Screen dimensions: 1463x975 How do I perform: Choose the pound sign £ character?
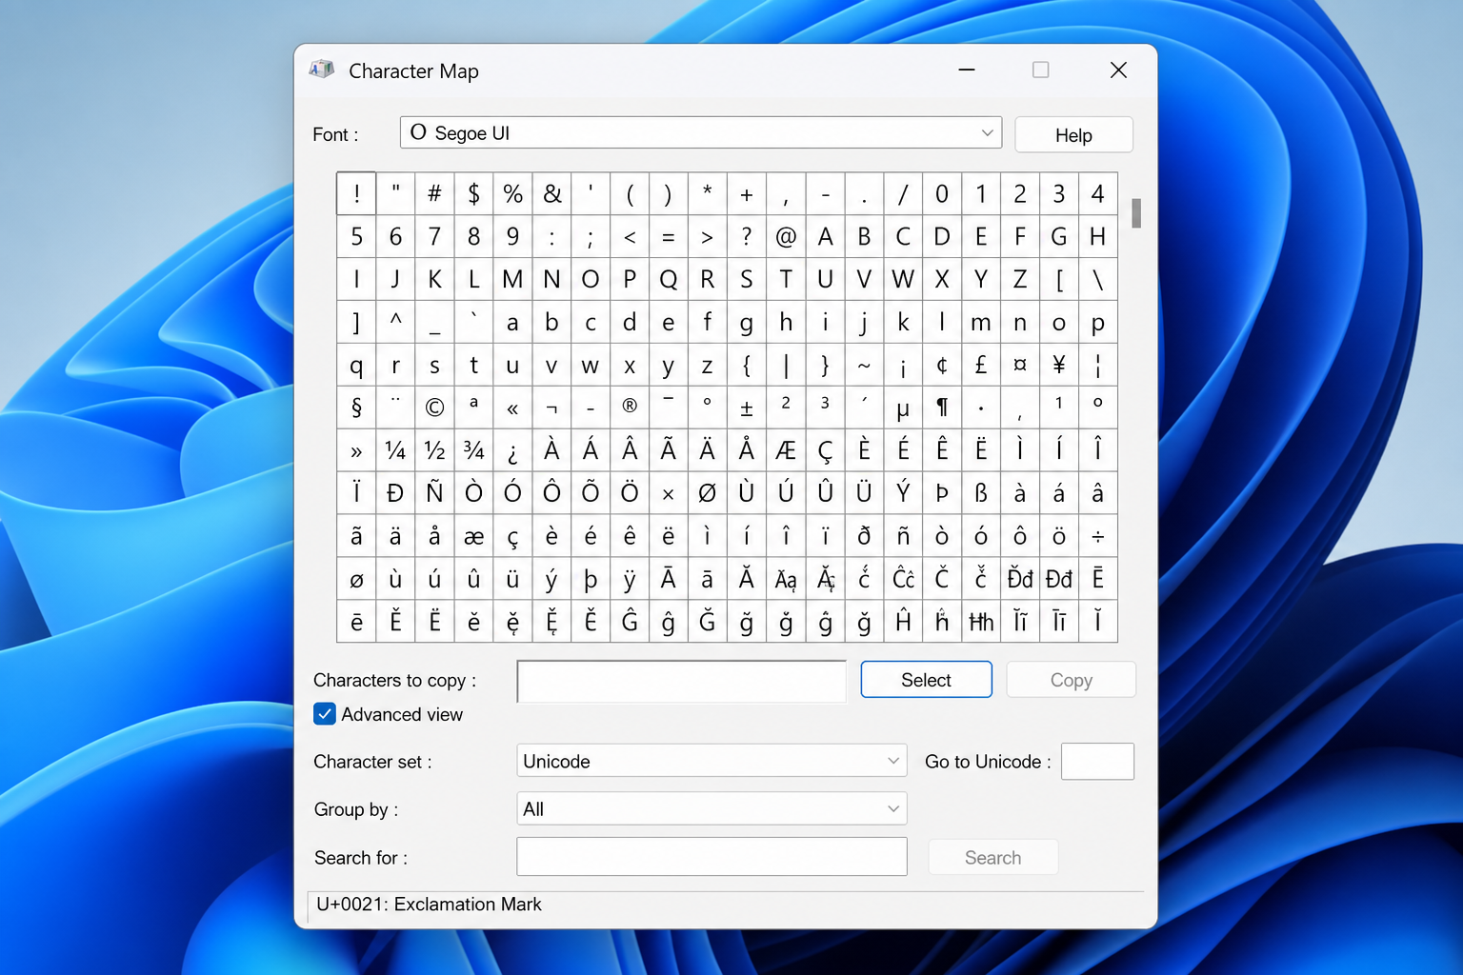click(981, 366)
